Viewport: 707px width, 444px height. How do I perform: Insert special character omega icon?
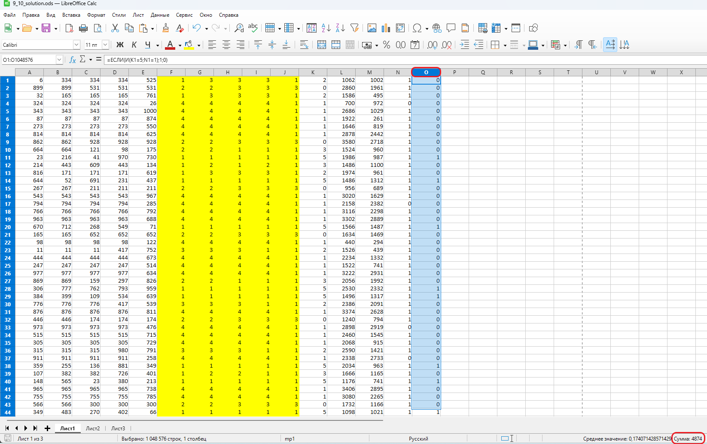[x=417, y=28]
